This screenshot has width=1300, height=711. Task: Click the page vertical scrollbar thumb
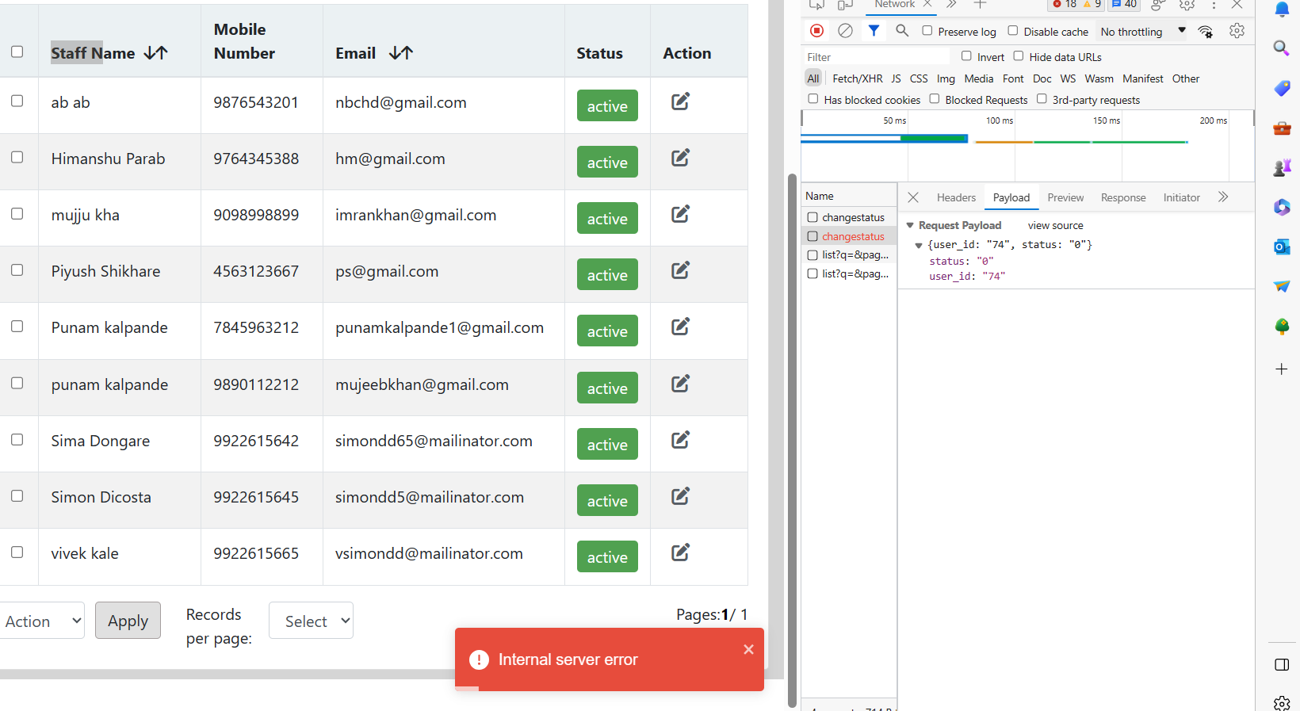[x=792, y=439]
